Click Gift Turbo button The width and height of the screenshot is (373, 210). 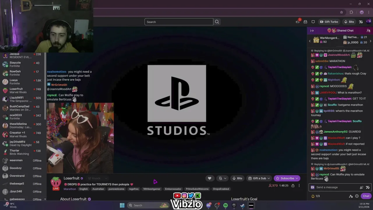click(x=329, y=22)
